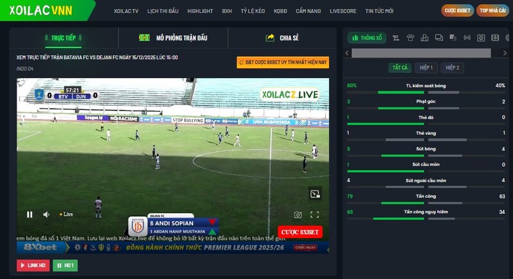Open the standings podium icon tab
This screenshot has height=279, width=513.
click(425, 38)
